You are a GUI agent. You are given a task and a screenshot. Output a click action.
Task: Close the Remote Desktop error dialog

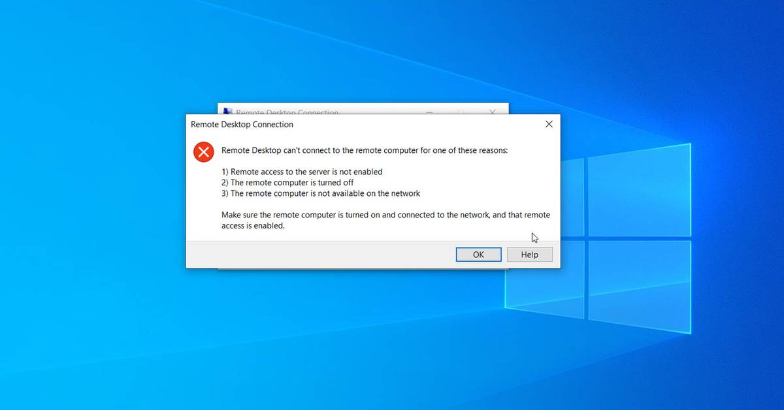pyautogui.click(x=549, y=124)
